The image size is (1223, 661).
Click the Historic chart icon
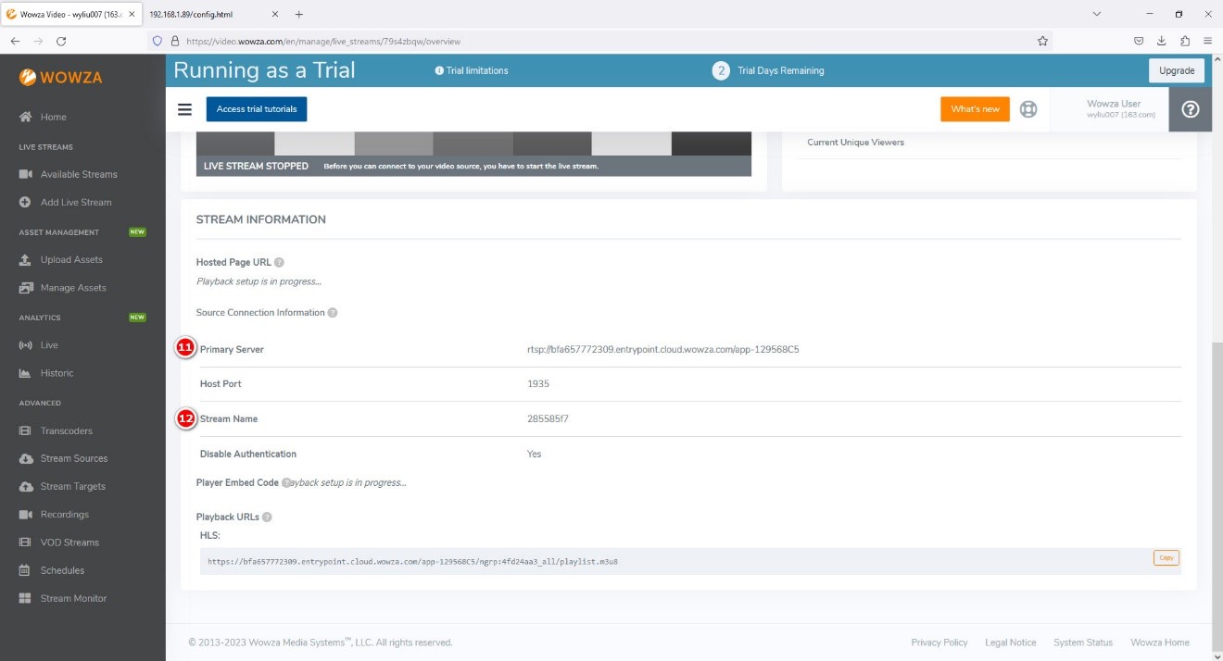pyautogui.click(x=26, y=373)
